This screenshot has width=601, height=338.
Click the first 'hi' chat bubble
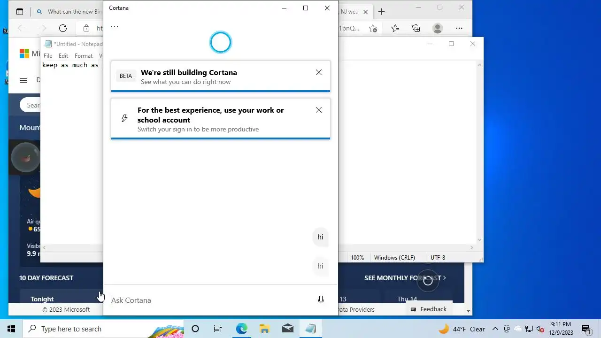point(320,237)
